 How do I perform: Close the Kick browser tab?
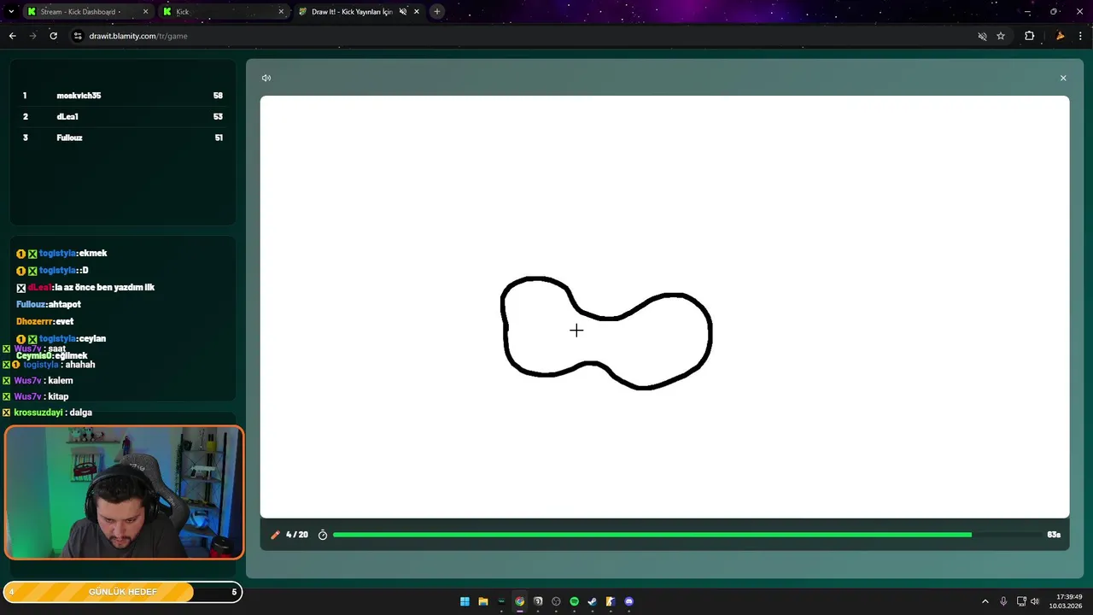coord(281,12)
